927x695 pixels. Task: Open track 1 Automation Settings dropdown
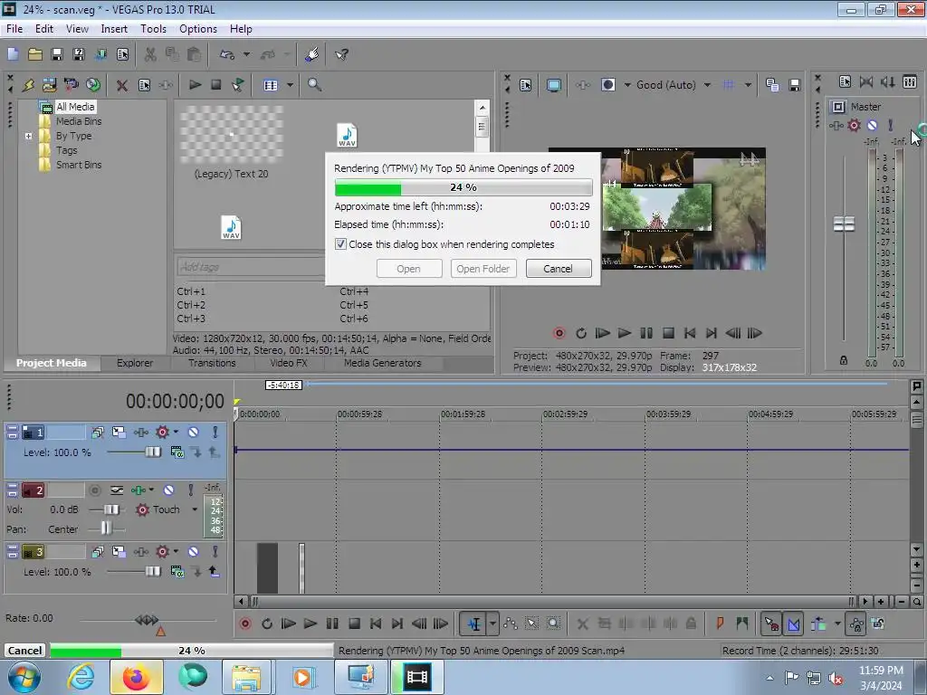point(177,433)
